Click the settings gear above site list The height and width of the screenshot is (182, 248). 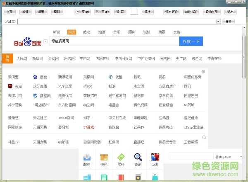coord(203,72)
